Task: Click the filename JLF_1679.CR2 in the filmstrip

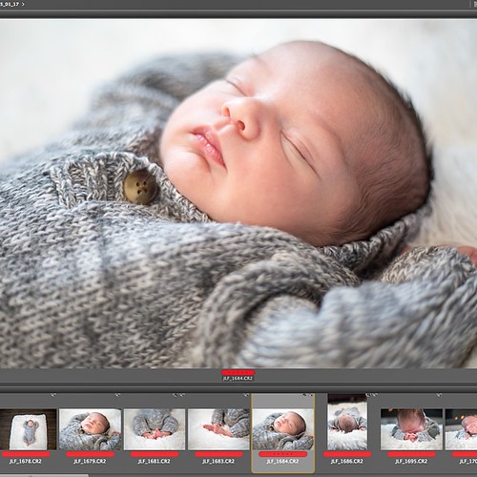Action: 90,461
